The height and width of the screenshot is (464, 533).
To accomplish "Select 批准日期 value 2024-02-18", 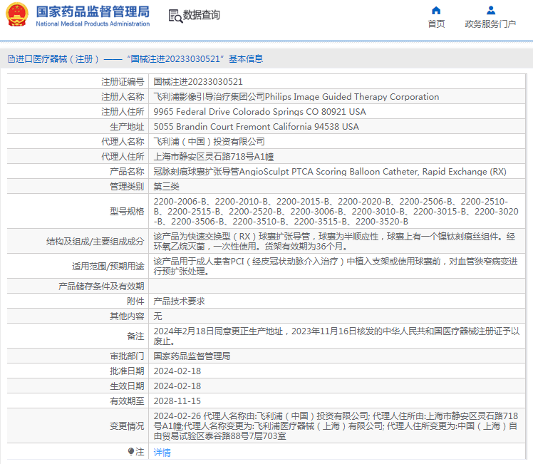I will point(177,371).
